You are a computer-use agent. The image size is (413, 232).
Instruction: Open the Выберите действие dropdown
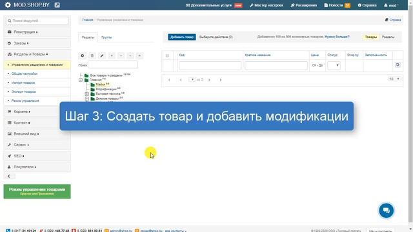click(x=216, y=37)
